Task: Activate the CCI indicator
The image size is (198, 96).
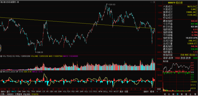Action: [91, 92]
